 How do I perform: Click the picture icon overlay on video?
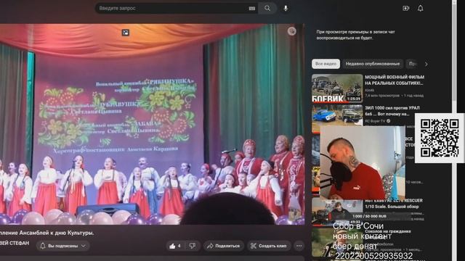[126, 33]
